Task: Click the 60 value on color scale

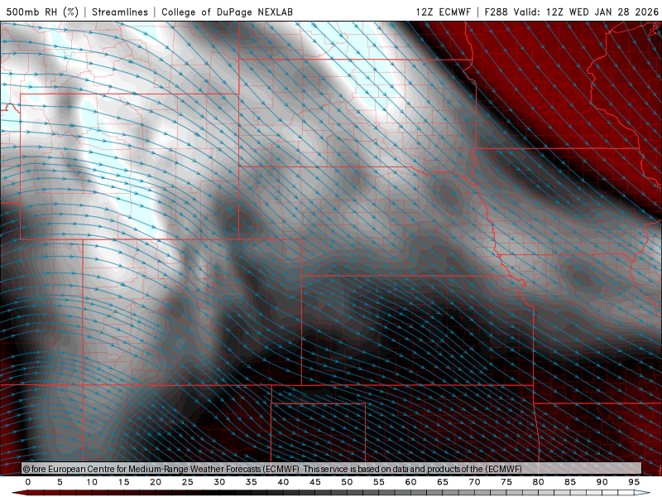Action: (410, 482)
